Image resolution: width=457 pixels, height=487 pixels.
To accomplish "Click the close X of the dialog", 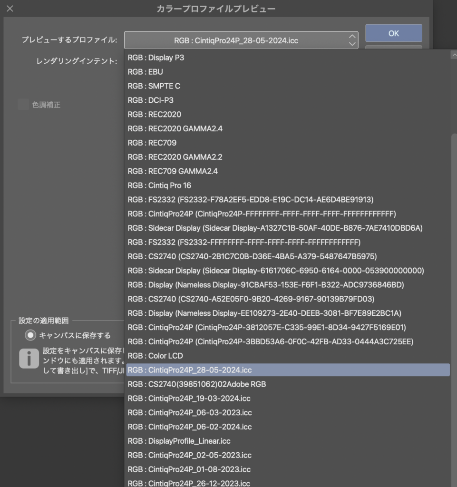I will [10, 8].
